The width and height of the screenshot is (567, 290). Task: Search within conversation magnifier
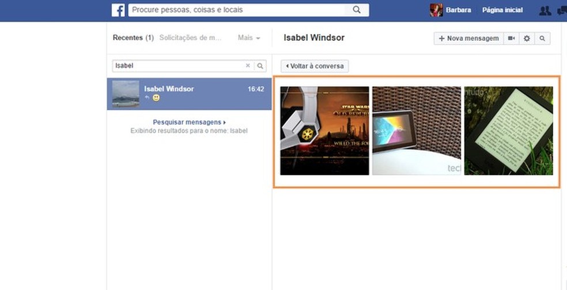click(x=542, y=39)
